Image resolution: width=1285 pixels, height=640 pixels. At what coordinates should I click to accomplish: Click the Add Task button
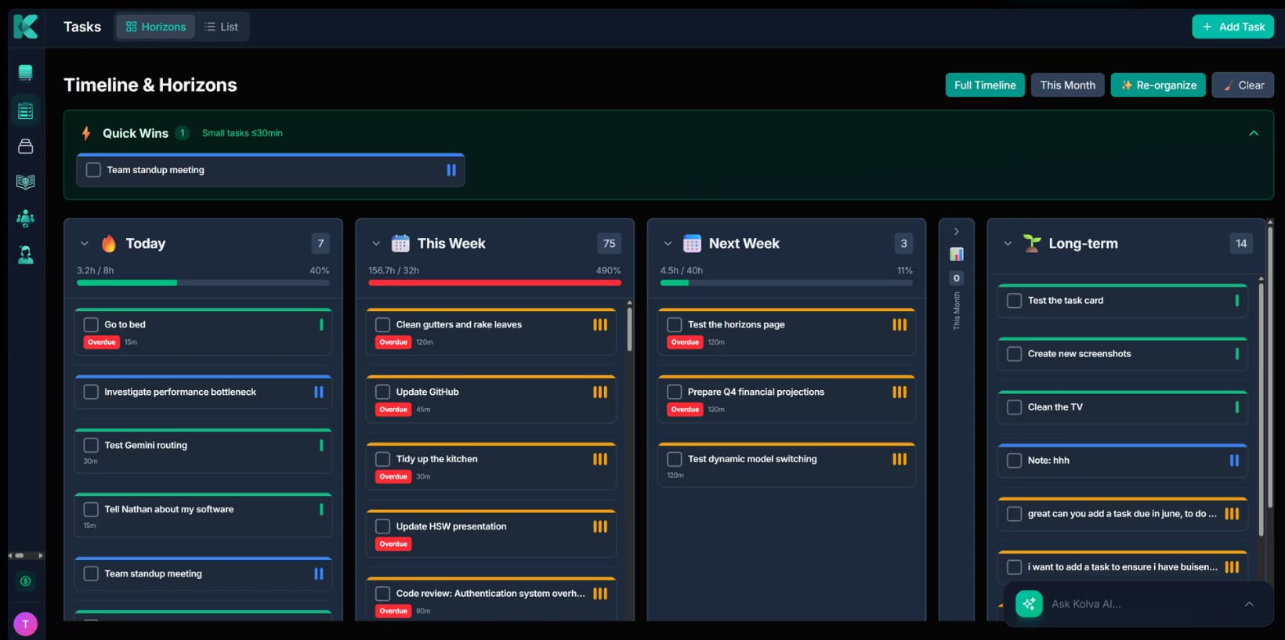coord(1233,27)
